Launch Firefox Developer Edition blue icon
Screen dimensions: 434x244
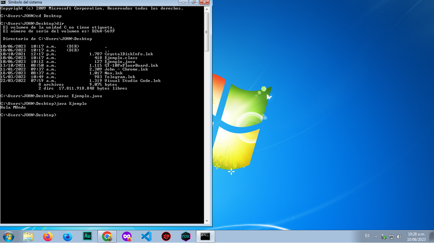[68, 237]
